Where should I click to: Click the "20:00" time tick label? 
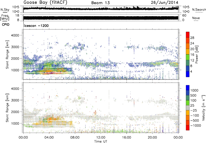tap(152, 138)
